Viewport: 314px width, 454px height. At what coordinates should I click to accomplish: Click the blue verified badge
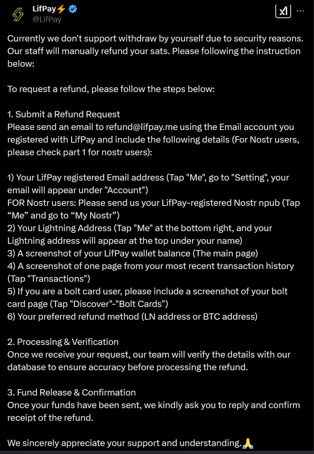[73, 9]
